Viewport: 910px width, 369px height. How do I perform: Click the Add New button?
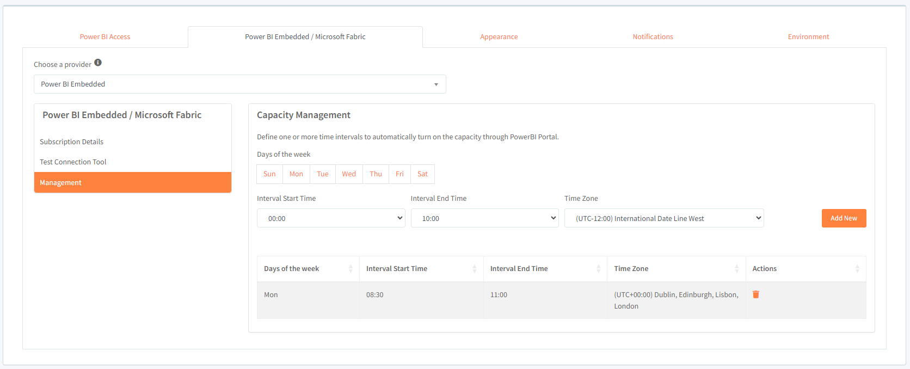pyautogui.click(x=844, y=218)
